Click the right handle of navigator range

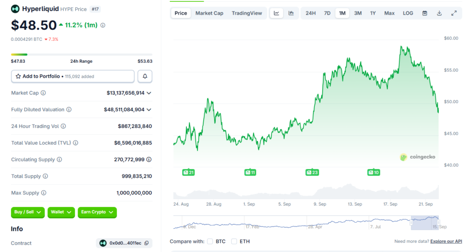coord(438,223)
